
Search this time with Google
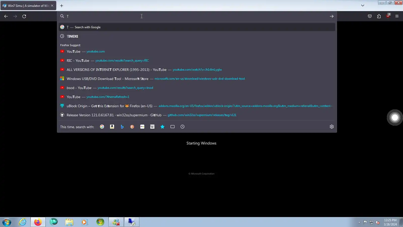[x=102, y=127]
